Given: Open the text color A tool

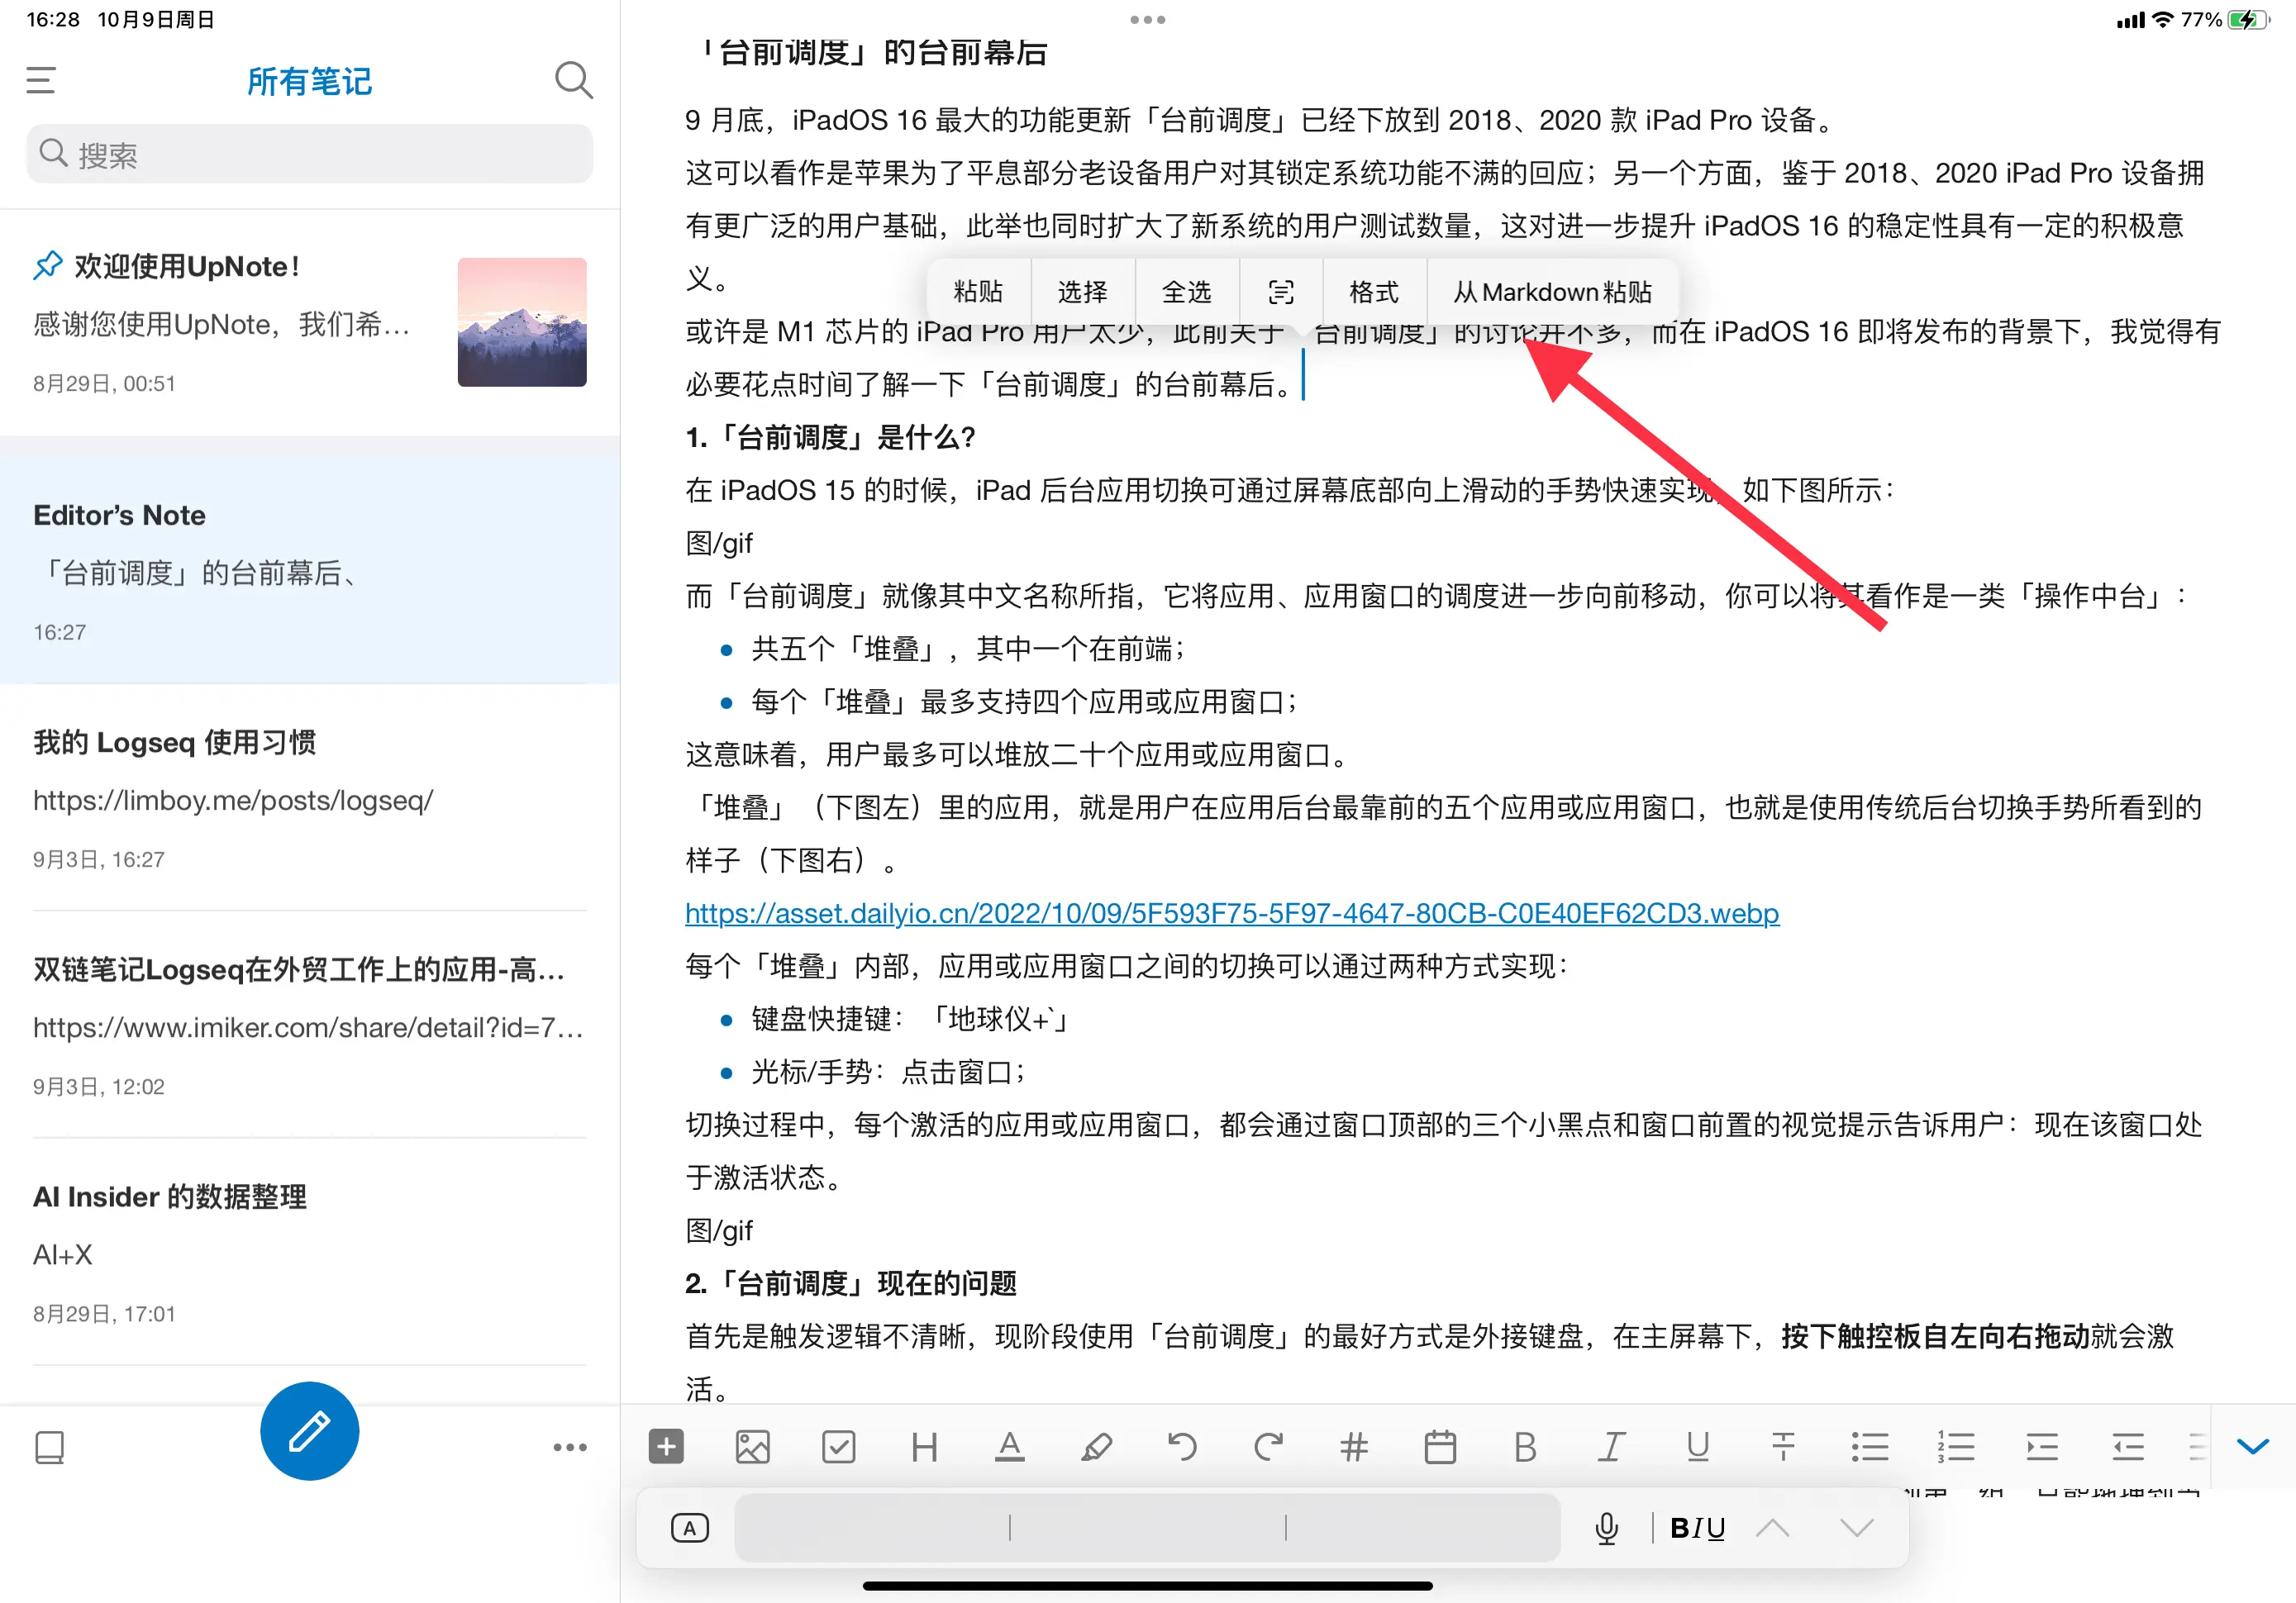Looking at the screenshot, I should coord(1010,1447).
